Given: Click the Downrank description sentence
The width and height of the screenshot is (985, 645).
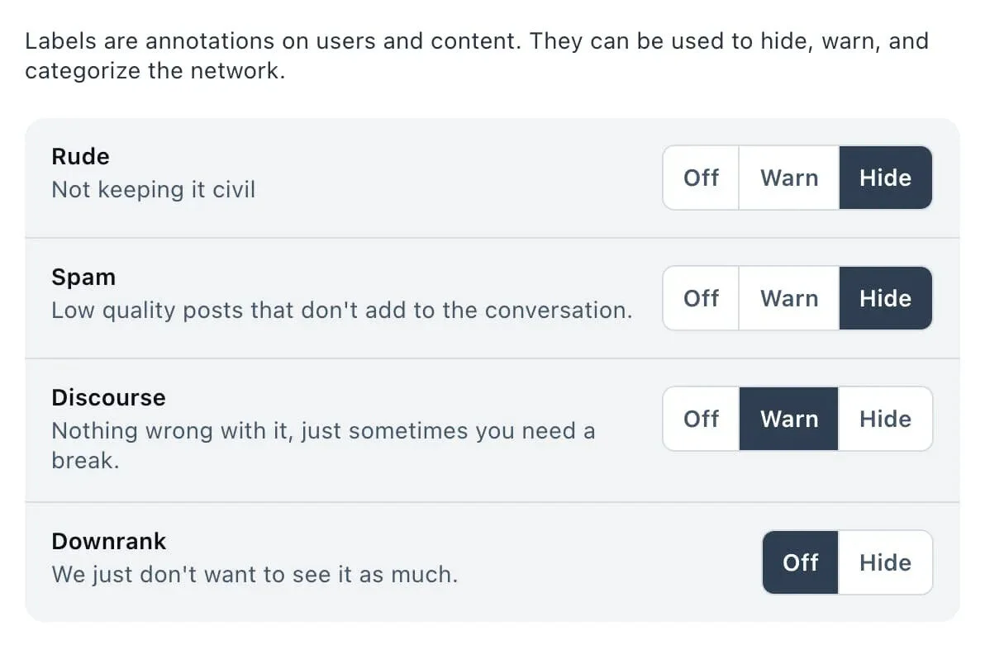Looking at the screenshot, I should point(253,574).
